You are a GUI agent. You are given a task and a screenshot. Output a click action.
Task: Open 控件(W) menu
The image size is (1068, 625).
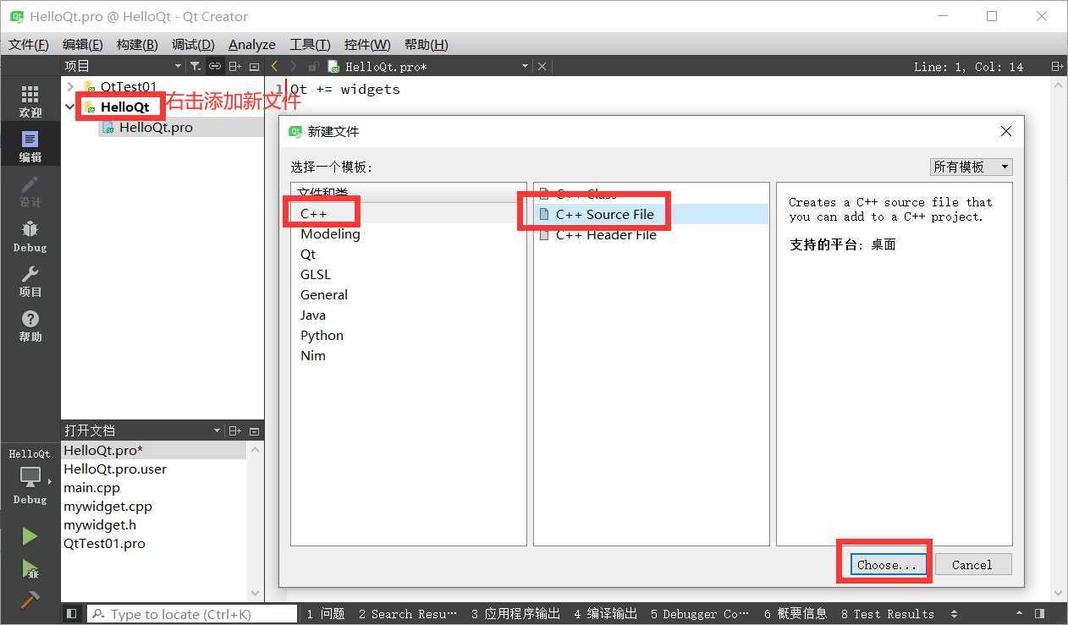(x=367, y=44)
